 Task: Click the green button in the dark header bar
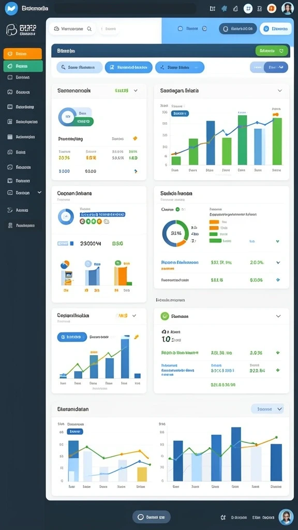[272, 51]
